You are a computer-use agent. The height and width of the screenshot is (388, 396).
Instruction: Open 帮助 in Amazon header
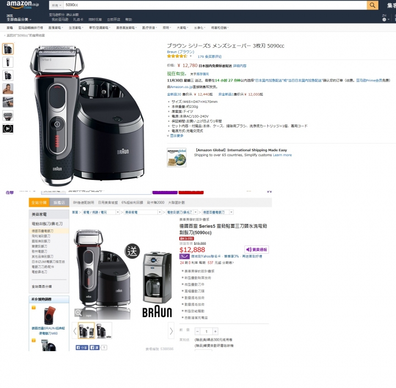click(129, 19)
